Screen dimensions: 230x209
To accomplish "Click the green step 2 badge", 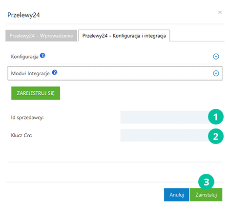I will point(216,136).
